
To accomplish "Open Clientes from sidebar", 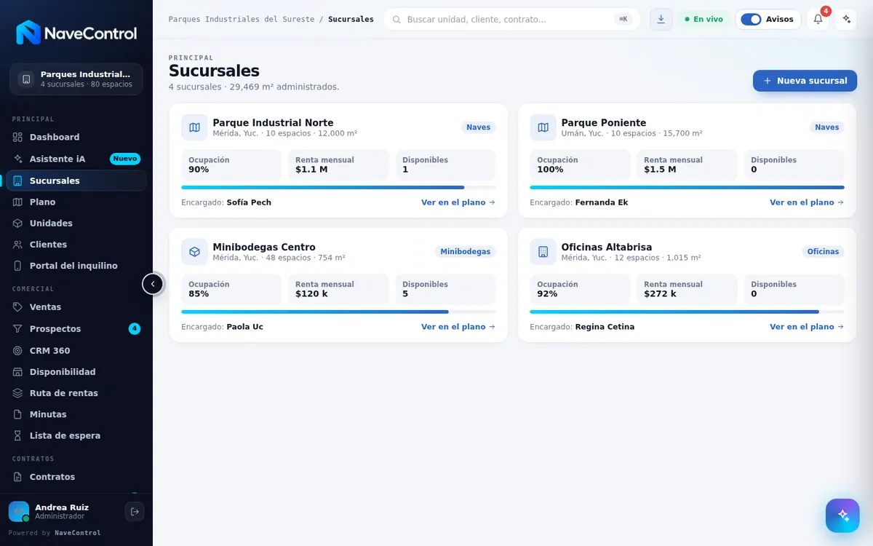I will tap(76, 245).
